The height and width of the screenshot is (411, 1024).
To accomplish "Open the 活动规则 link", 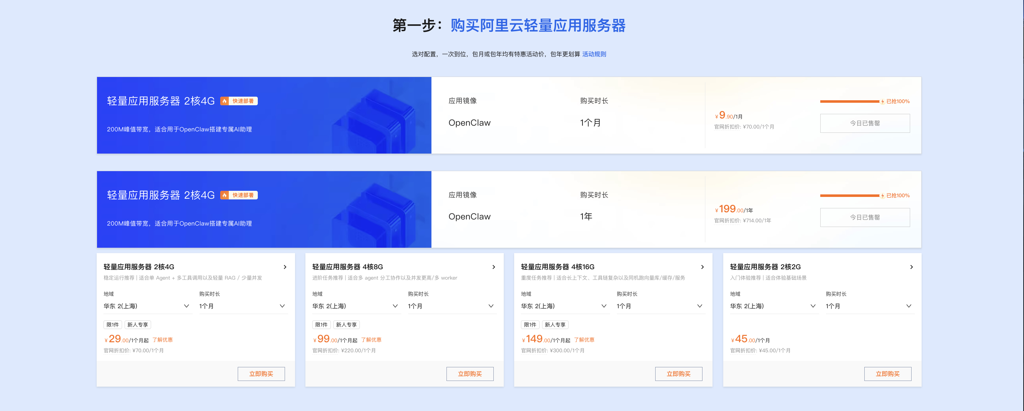I will coord(594,54).
